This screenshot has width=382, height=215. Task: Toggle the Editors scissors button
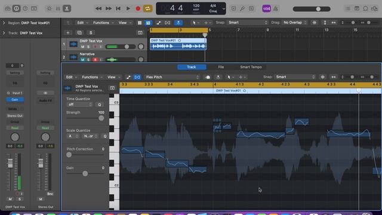(66, 8)
